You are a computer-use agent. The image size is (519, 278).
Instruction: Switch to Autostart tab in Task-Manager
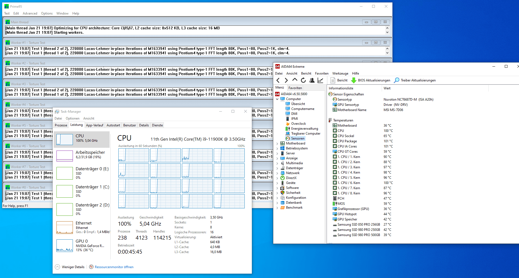point(113,125)
